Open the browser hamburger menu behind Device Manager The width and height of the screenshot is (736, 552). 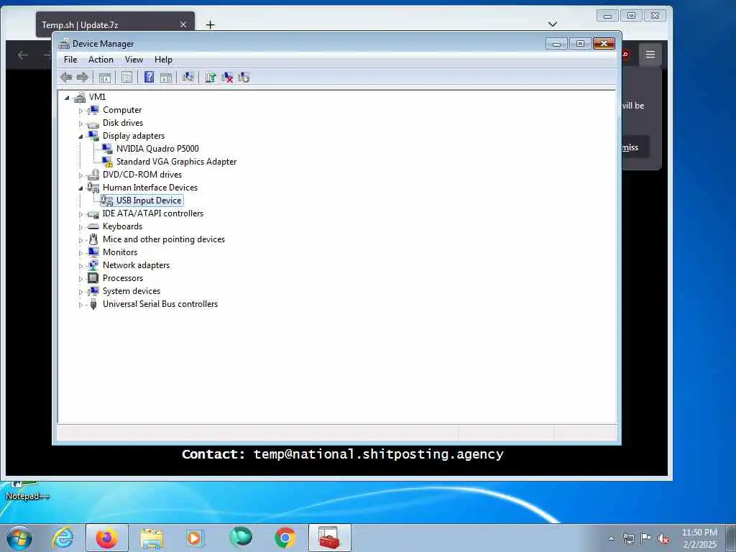[x=650, y=54]
